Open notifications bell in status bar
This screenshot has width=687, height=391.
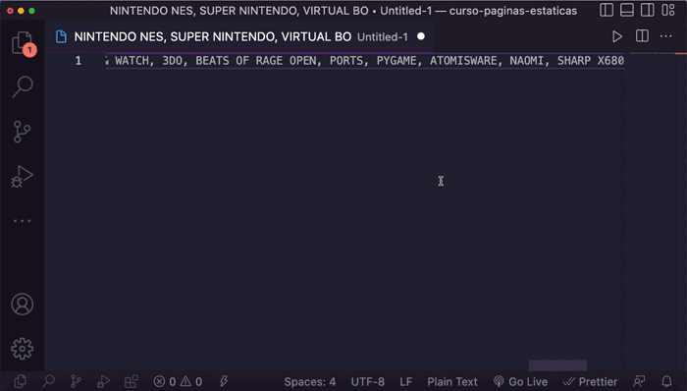pyautogui.click(x=666, y=382)
